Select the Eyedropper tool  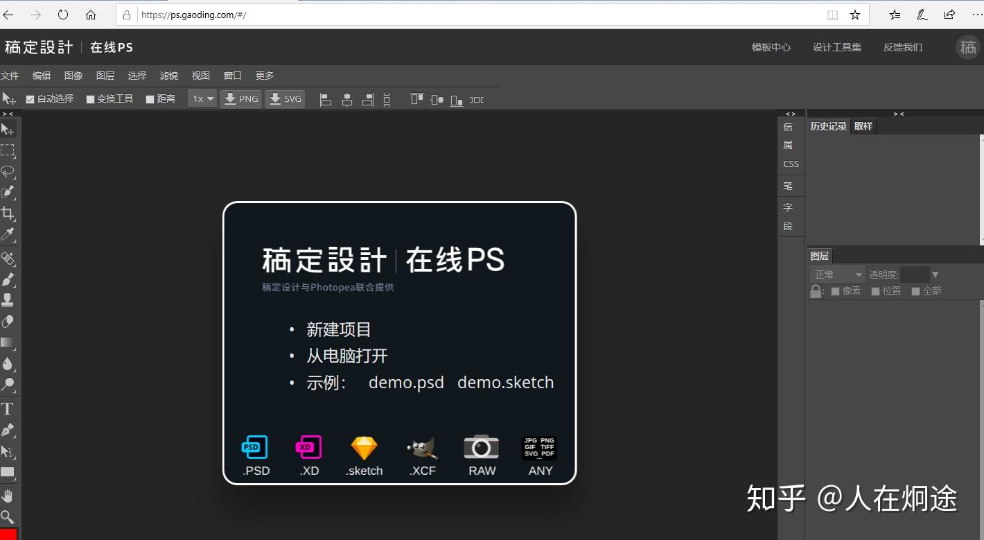(8, 234)
